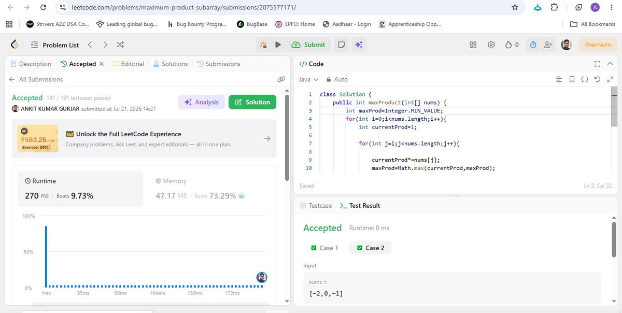The width and height of the screenshot is (622, 313).
Task: Reset code to default with undo icon
Action: point(597,79)
